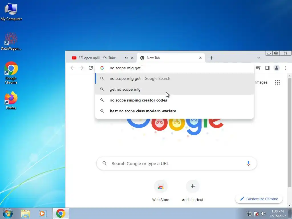This screenshot has height=219, width=292.
Task: Open media controls icon in toolbar
Action: [x=258, y=68]
